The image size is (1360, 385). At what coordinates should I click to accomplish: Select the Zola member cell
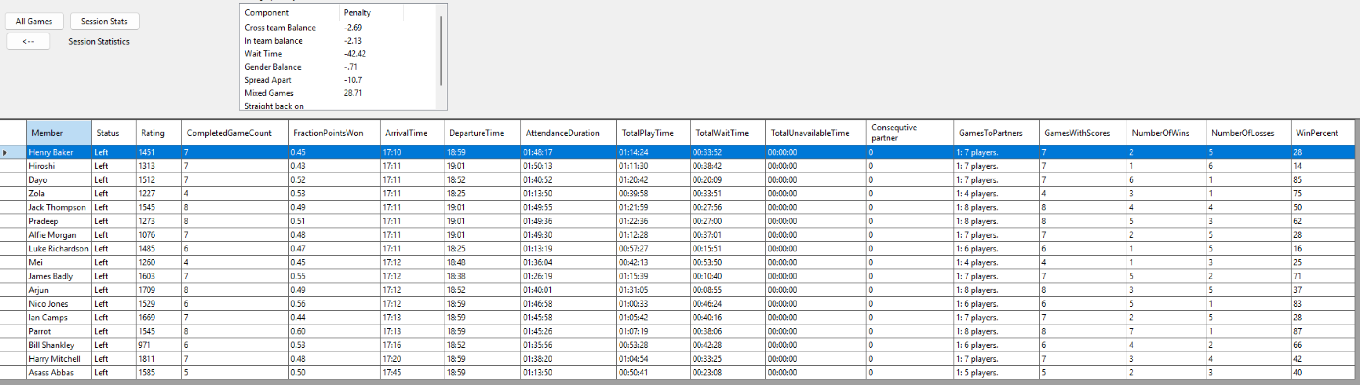pos(59,194)
